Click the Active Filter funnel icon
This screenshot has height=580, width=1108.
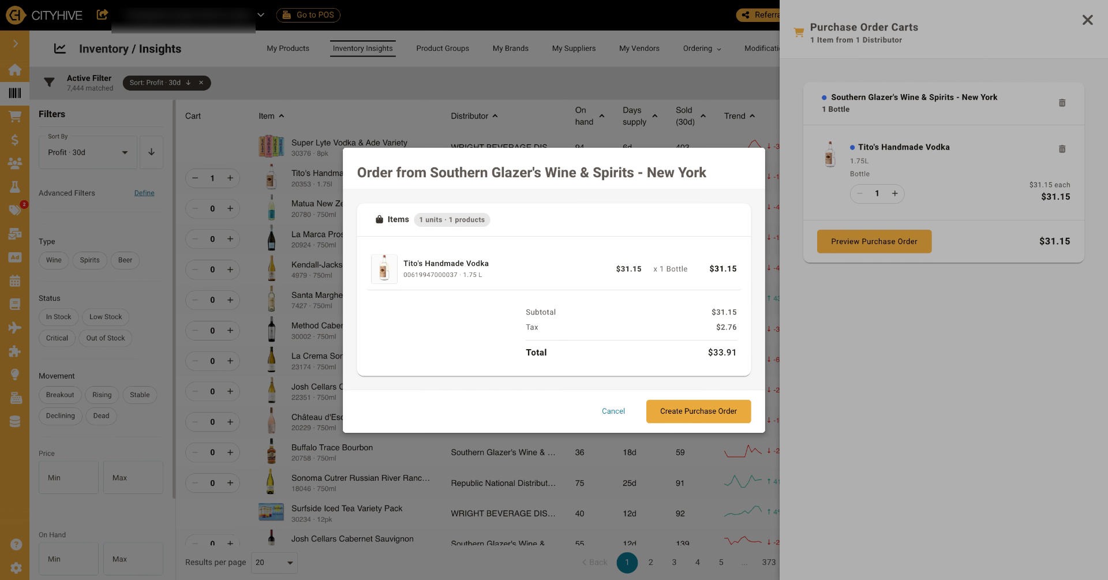click(x=49, y=83)
